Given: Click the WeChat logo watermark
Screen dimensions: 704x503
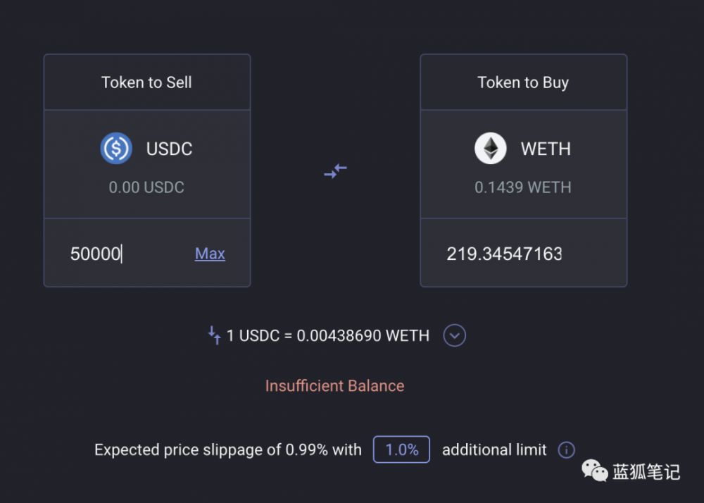Looking at the screenshot, I should click(594, 471).
